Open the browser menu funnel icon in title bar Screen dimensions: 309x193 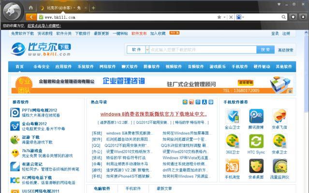(x=279, y=4)
